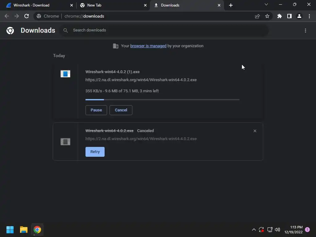Reload the downloads page
316x237 pixels.
[27, 16]
